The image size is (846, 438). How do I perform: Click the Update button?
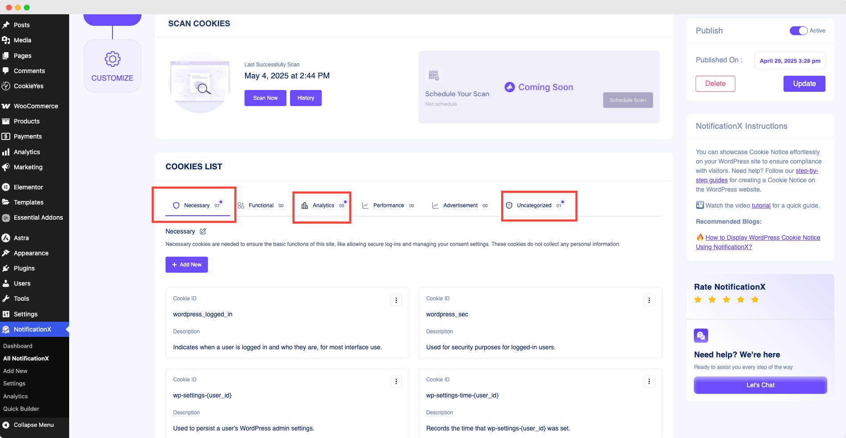pyautogui.click(x=805, y=84)
